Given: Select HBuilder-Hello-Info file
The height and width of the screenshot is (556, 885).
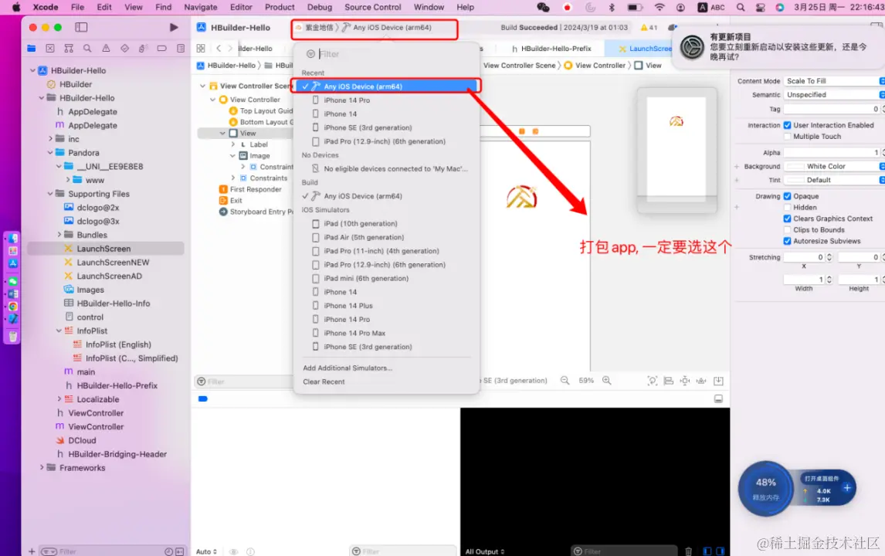Looking at the screenshot, I should pos(114,303).
